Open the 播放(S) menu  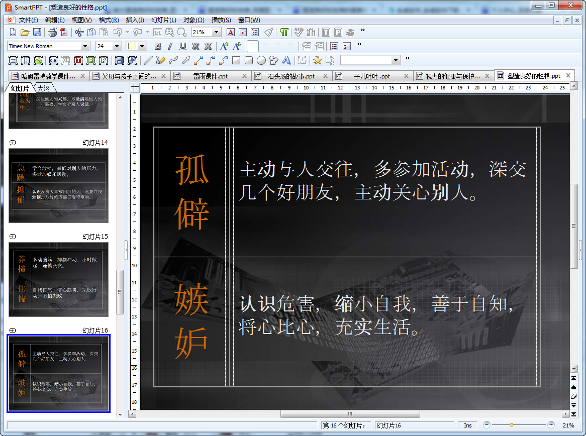tap(221, 20)
